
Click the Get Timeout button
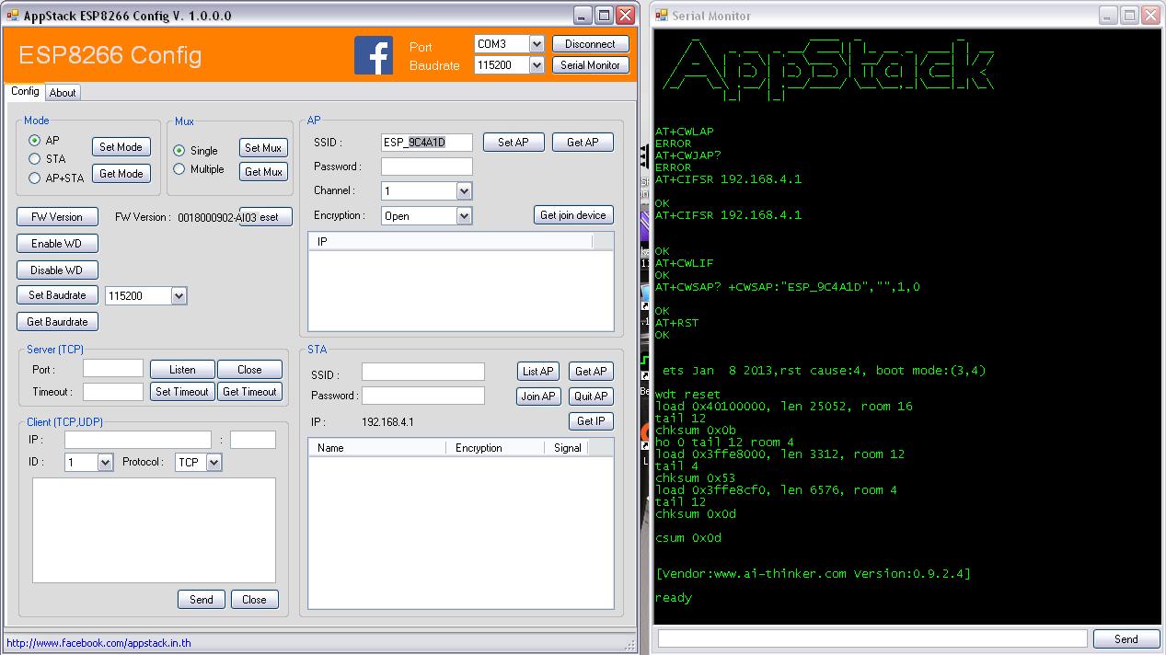tap(249, 392)
